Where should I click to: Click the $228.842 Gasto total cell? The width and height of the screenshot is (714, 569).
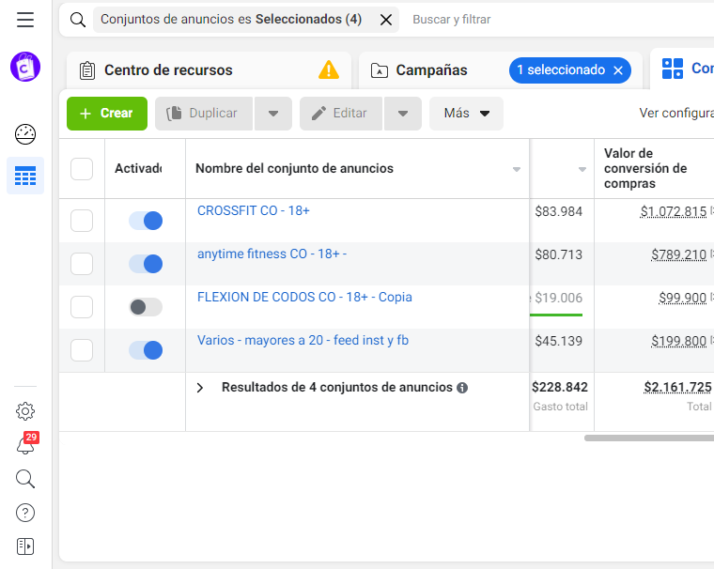[560, 388]
